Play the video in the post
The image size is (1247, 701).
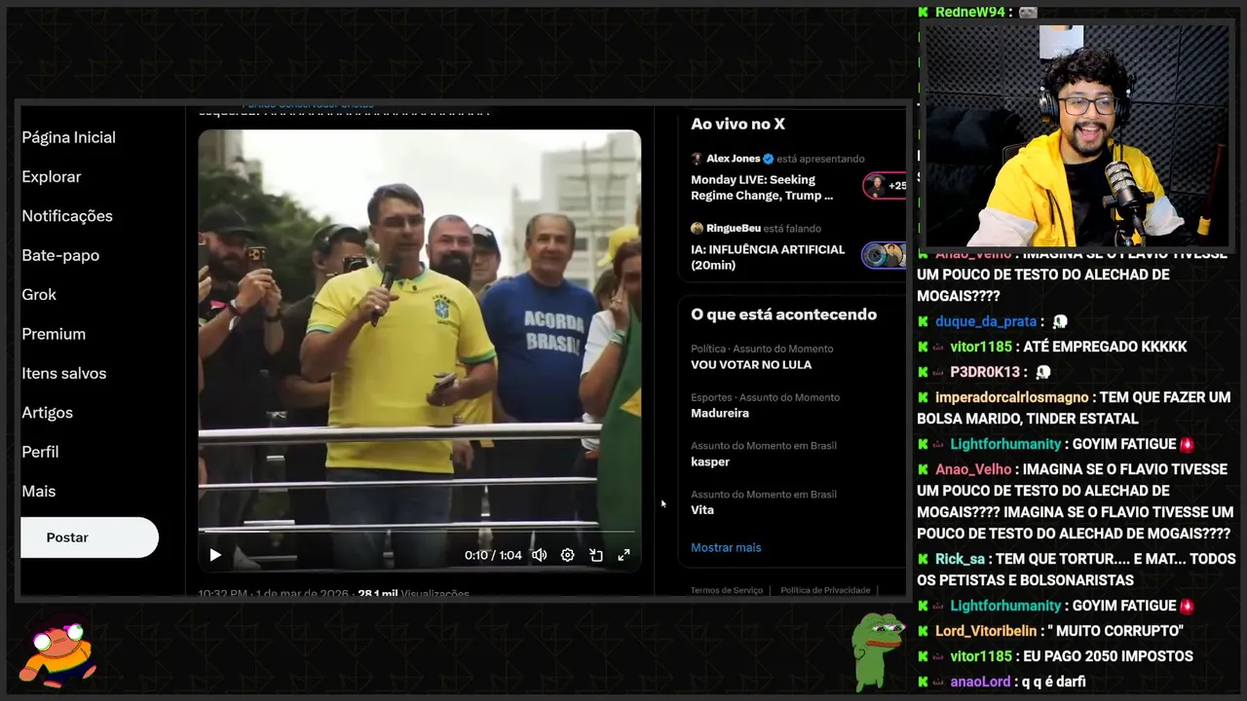(215, 555)
